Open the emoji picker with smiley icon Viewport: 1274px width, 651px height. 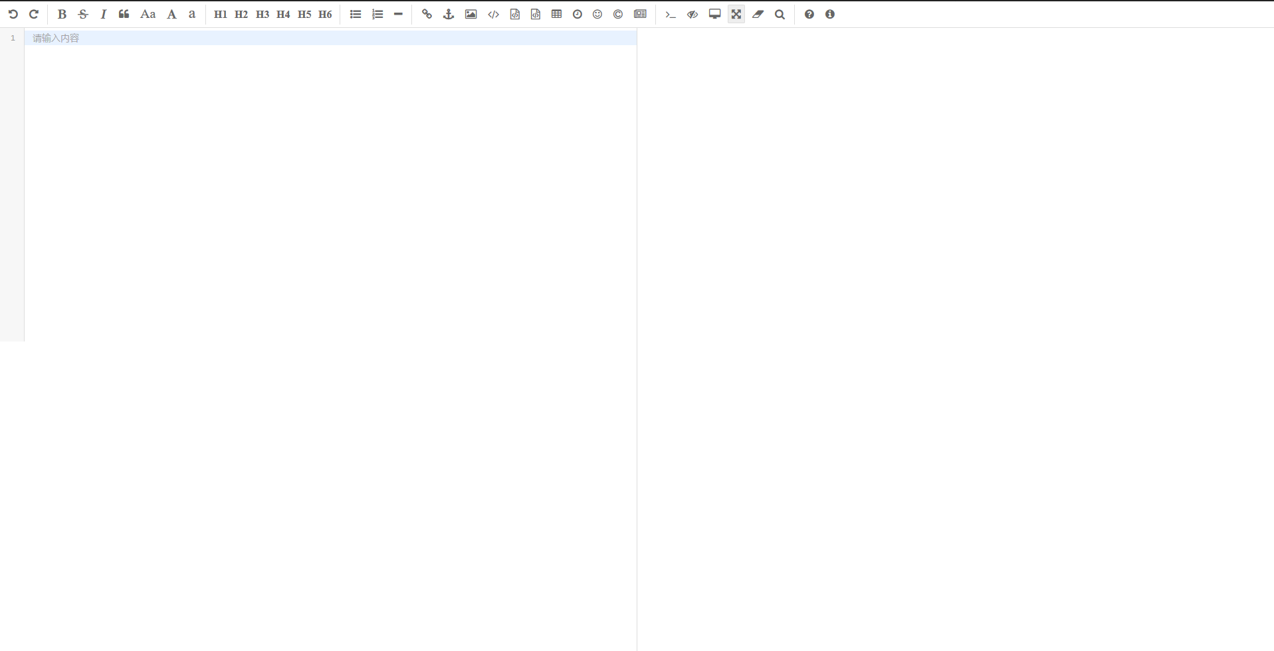(597, 14)
